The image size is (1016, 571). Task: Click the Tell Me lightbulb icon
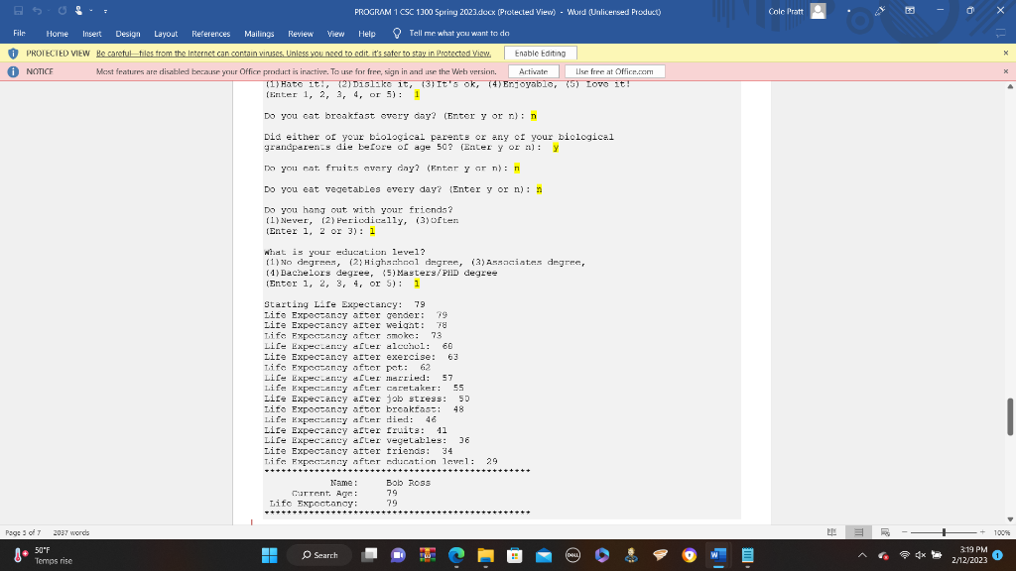click(397, 33)
